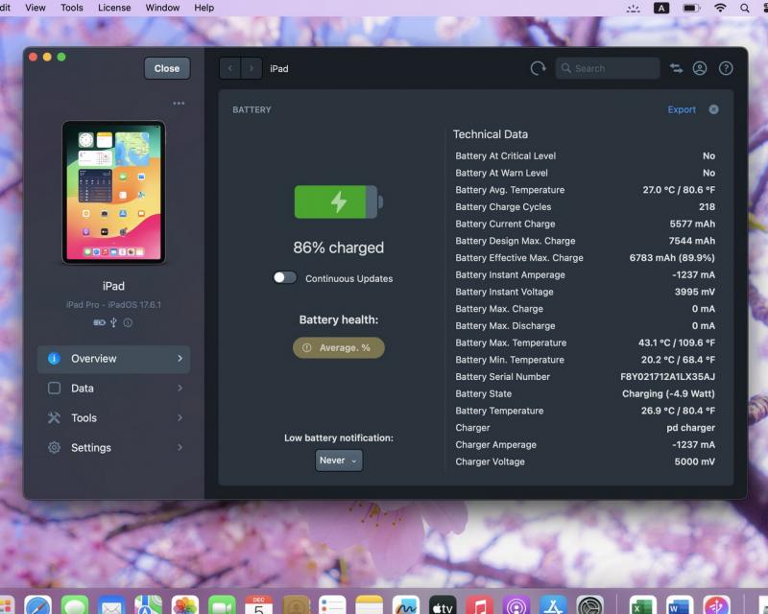Screen dimensions: 768x614
Task: Click the device info icon below iPad Pro
Action: (128, 322)
